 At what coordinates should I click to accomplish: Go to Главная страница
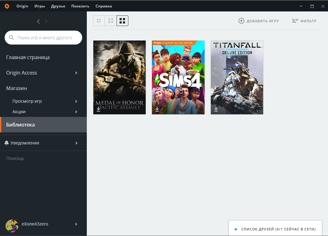pyautogui.click(x=28, y=58)
